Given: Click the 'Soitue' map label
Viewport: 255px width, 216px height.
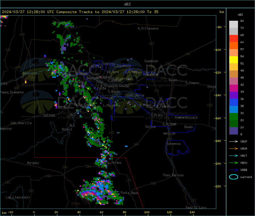Looking at the screenshot, I should 150,127.
